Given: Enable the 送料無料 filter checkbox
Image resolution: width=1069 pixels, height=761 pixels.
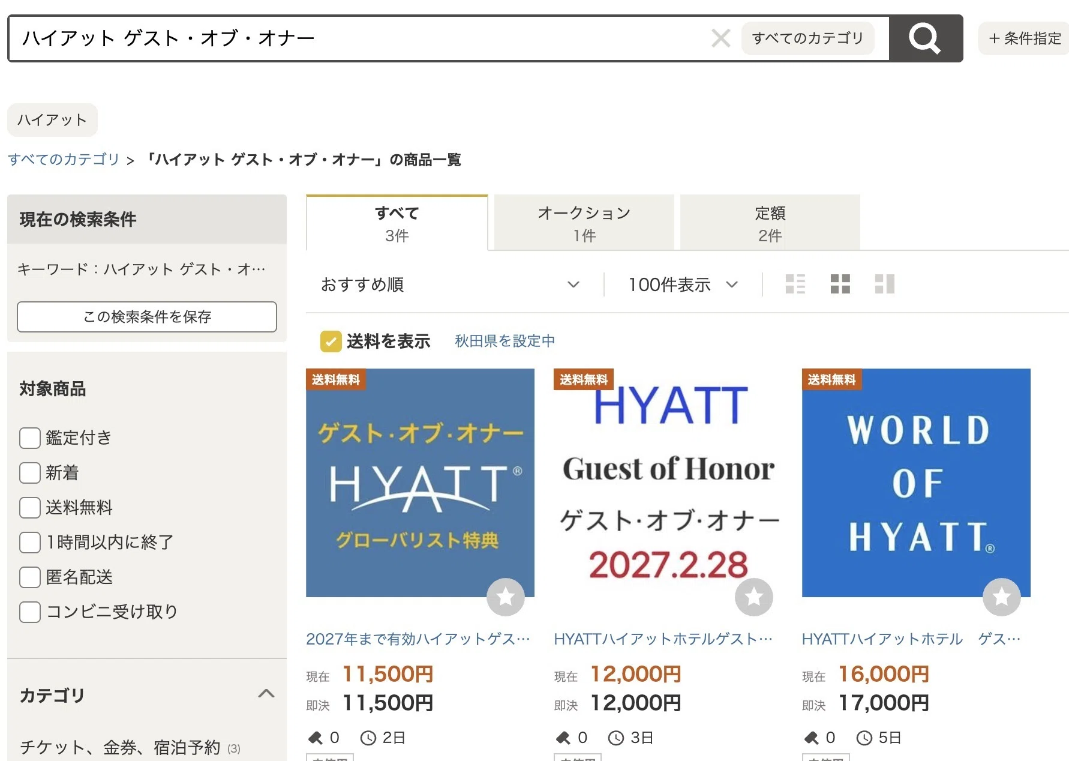Looking at the screenshot, I should [x=30, y=508].
